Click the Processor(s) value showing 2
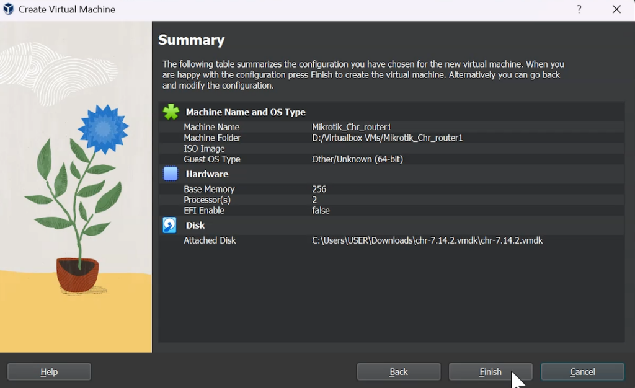The height and width of the screenshot is (388, 635). [315, 200]
